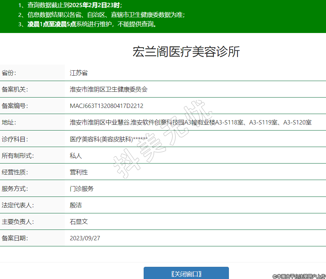The width and height of the screenshot is (326, 279).
Task: Select the registration number MACJ663T132080417D2212
Action: [106, 106]
